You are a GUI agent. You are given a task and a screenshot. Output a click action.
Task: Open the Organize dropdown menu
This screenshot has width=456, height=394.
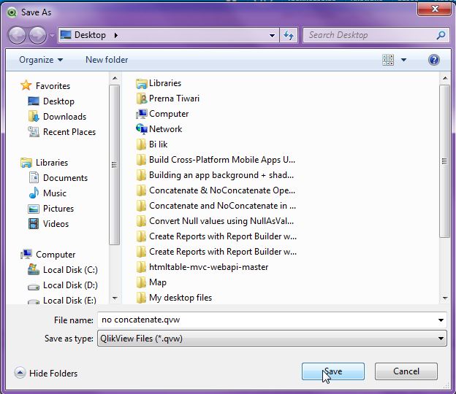pyautogui.click(x=41, y=60)
